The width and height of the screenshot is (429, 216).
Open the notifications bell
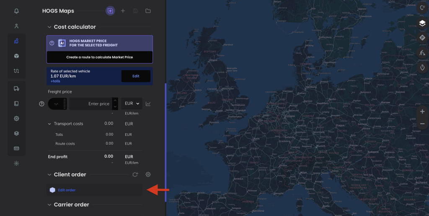click(x=16, y=11)
